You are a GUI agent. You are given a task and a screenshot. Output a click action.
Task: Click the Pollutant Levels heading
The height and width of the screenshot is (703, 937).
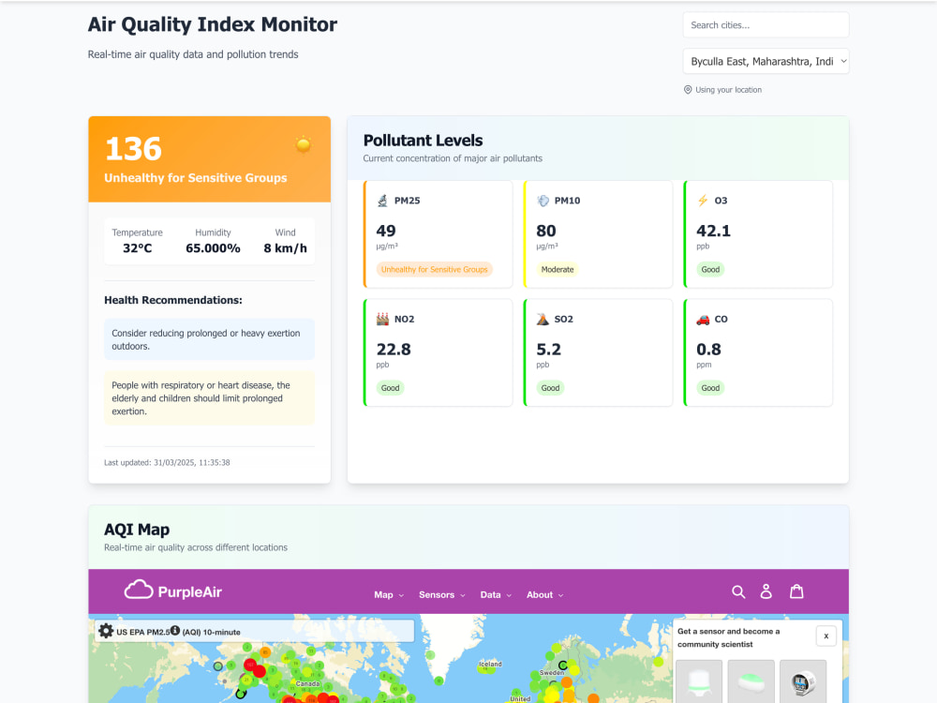coord(424,141)
